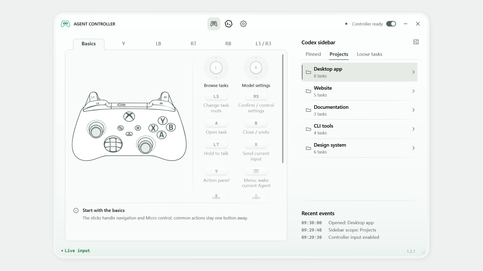
Task: Minimize the Agent Controller window
Action: pos(406,24)
